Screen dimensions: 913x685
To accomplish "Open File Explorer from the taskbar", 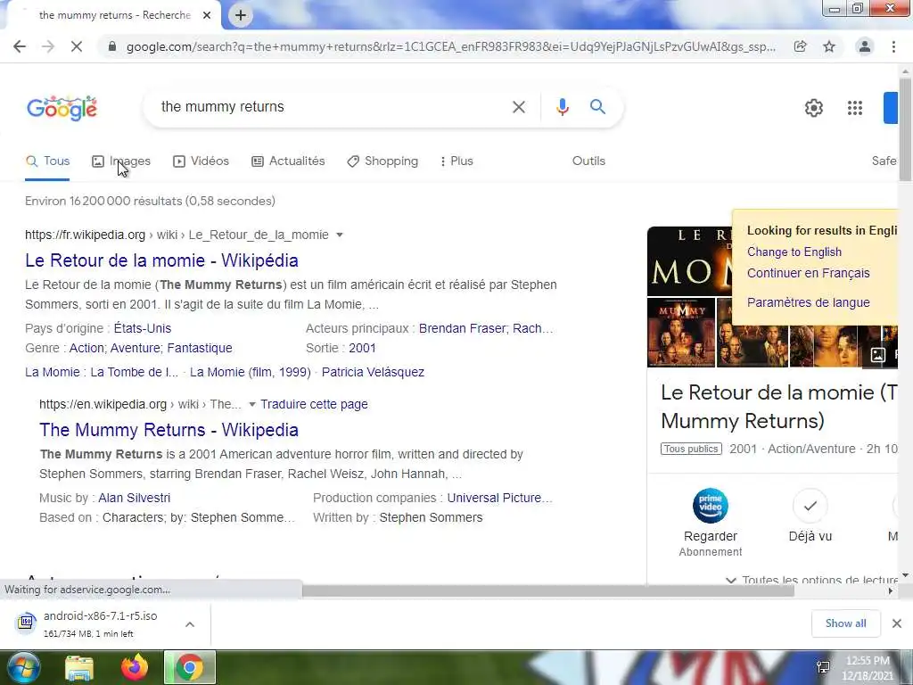I will point(79,668).
